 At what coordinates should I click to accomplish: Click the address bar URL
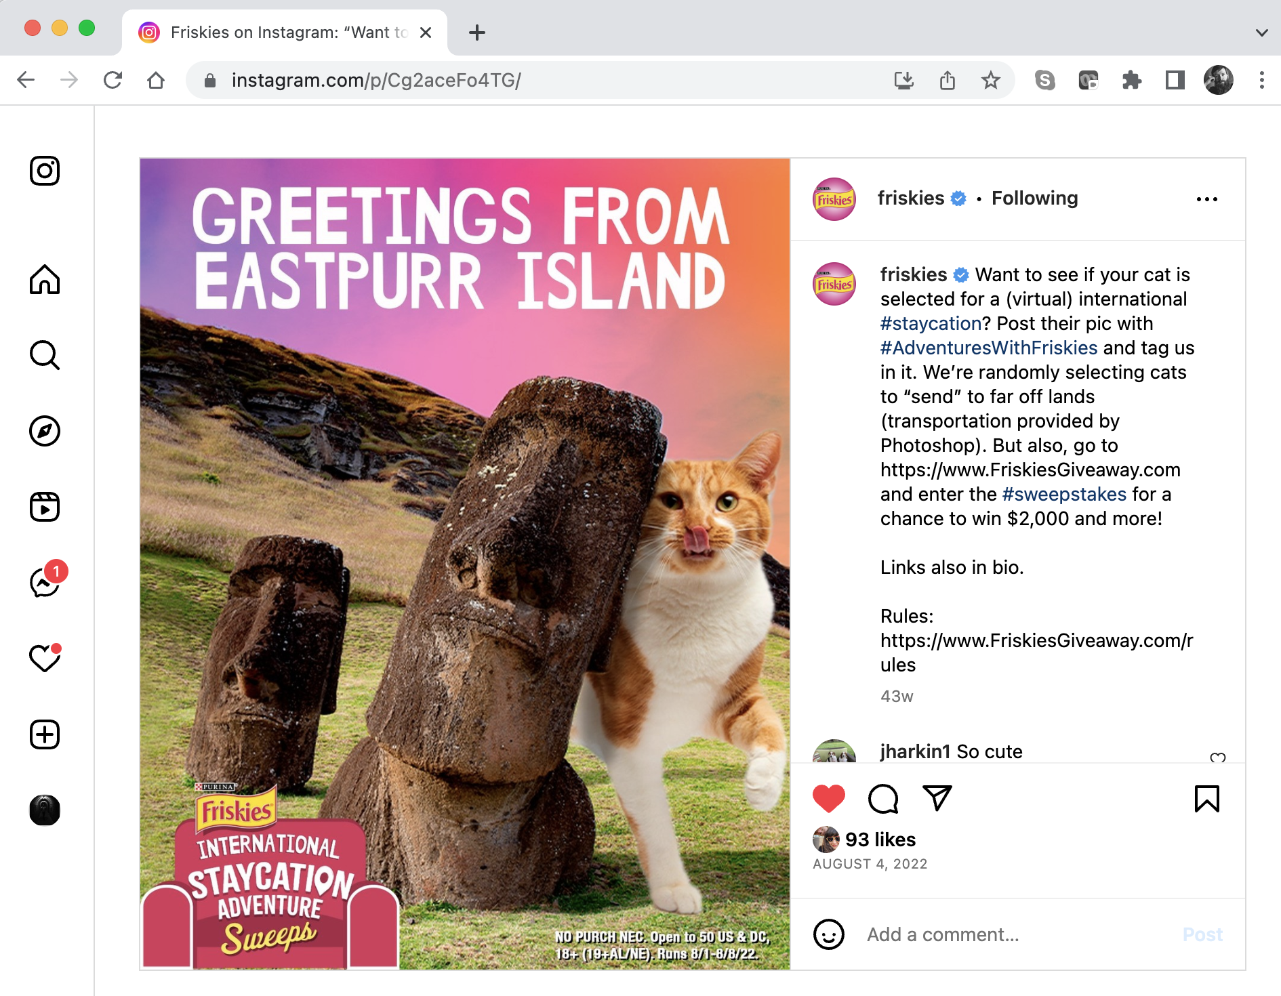(376, 80)
